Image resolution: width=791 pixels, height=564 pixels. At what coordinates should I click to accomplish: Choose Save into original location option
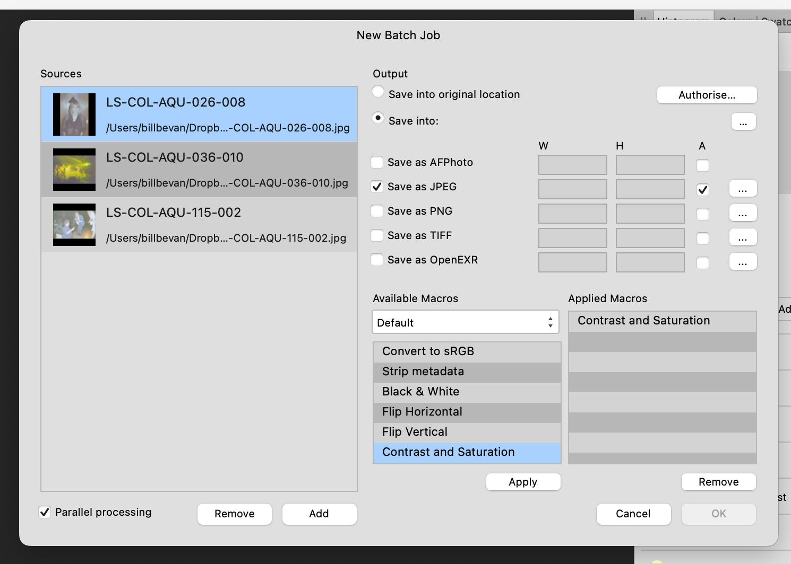point(378,92)
